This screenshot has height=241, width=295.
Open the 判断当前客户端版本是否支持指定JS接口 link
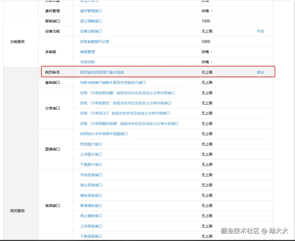[113, 83]
